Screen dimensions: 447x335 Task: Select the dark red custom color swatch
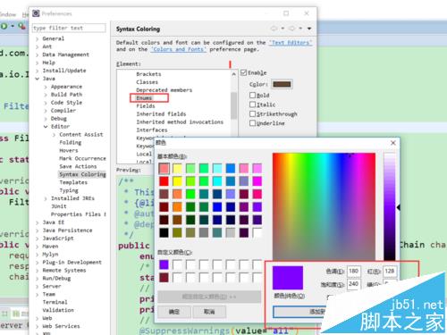164,278
